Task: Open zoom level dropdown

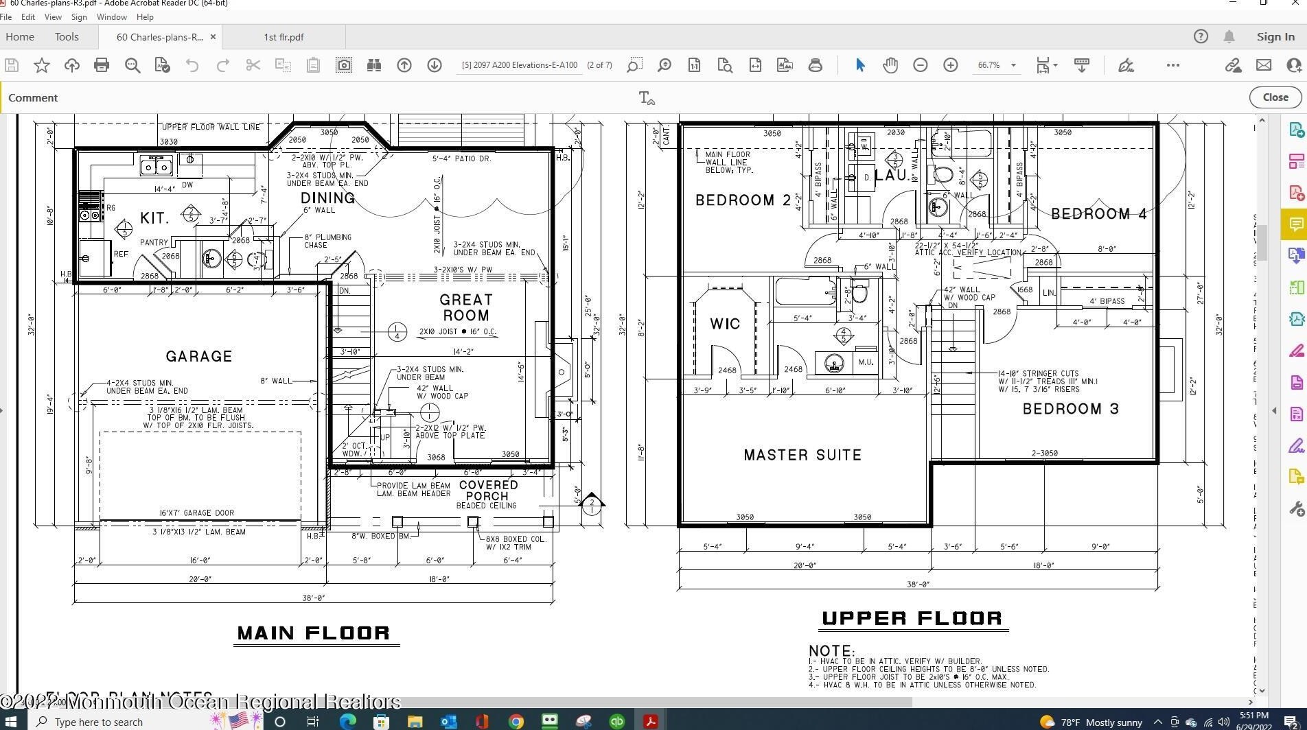Action: 1014,65
